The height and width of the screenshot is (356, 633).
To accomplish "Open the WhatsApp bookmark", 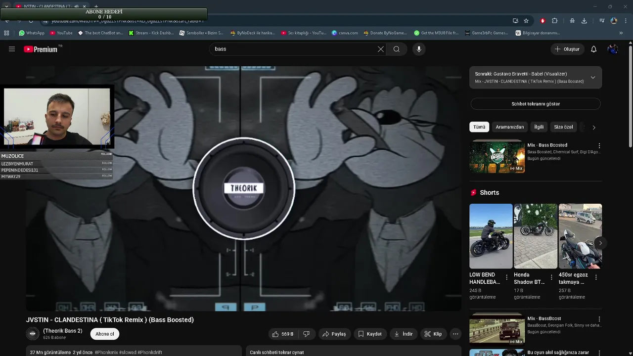I will 32,33.
